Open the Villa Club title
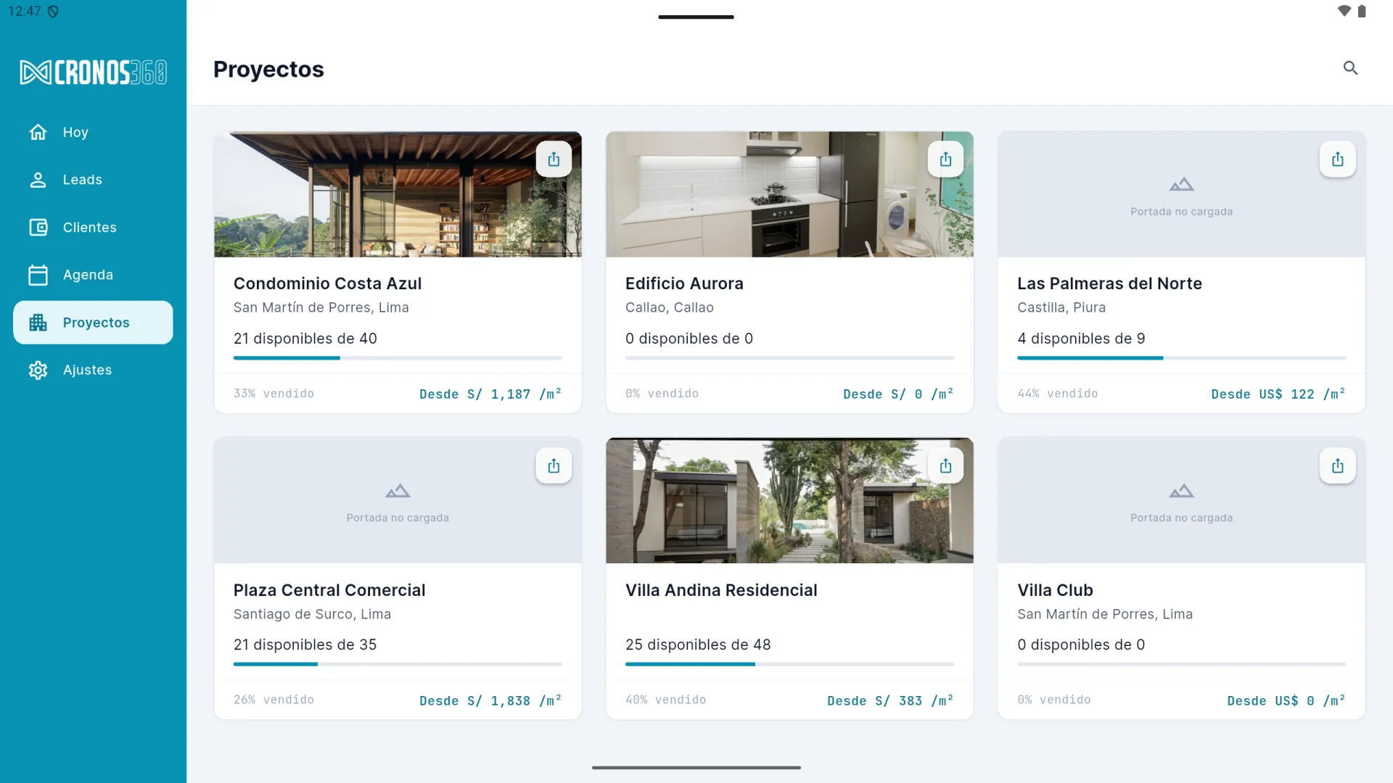The height and width of the screenshot is (783, 1393). pyautogui.click(x=1055, y=590)
